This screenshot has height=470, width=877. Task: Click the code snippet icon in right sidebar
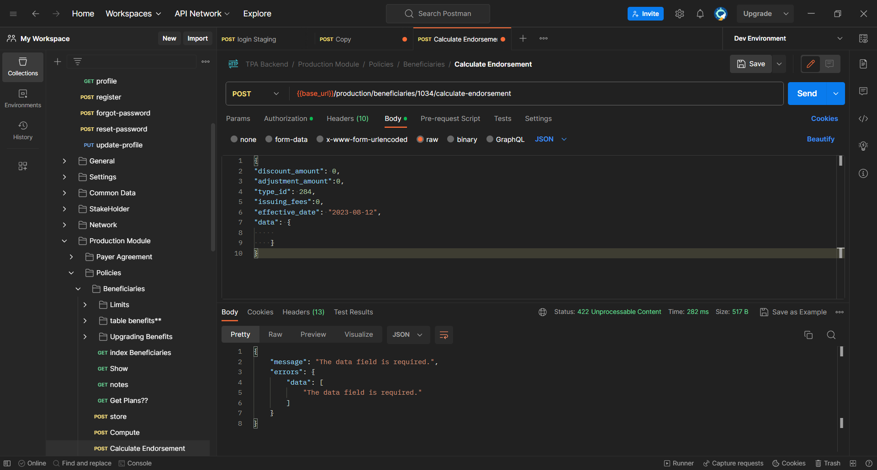coord(863,119)
